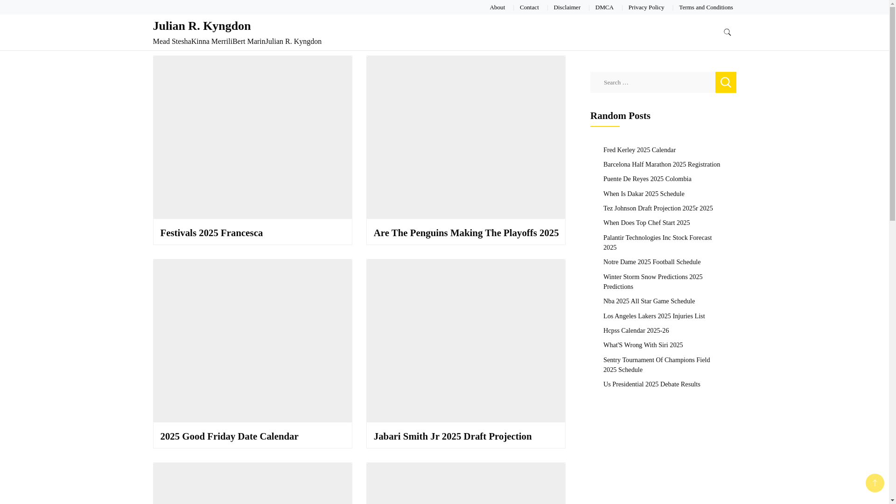Open What'S Wrong With Siri 2025

pyautogui.click(x=643, y=345)
